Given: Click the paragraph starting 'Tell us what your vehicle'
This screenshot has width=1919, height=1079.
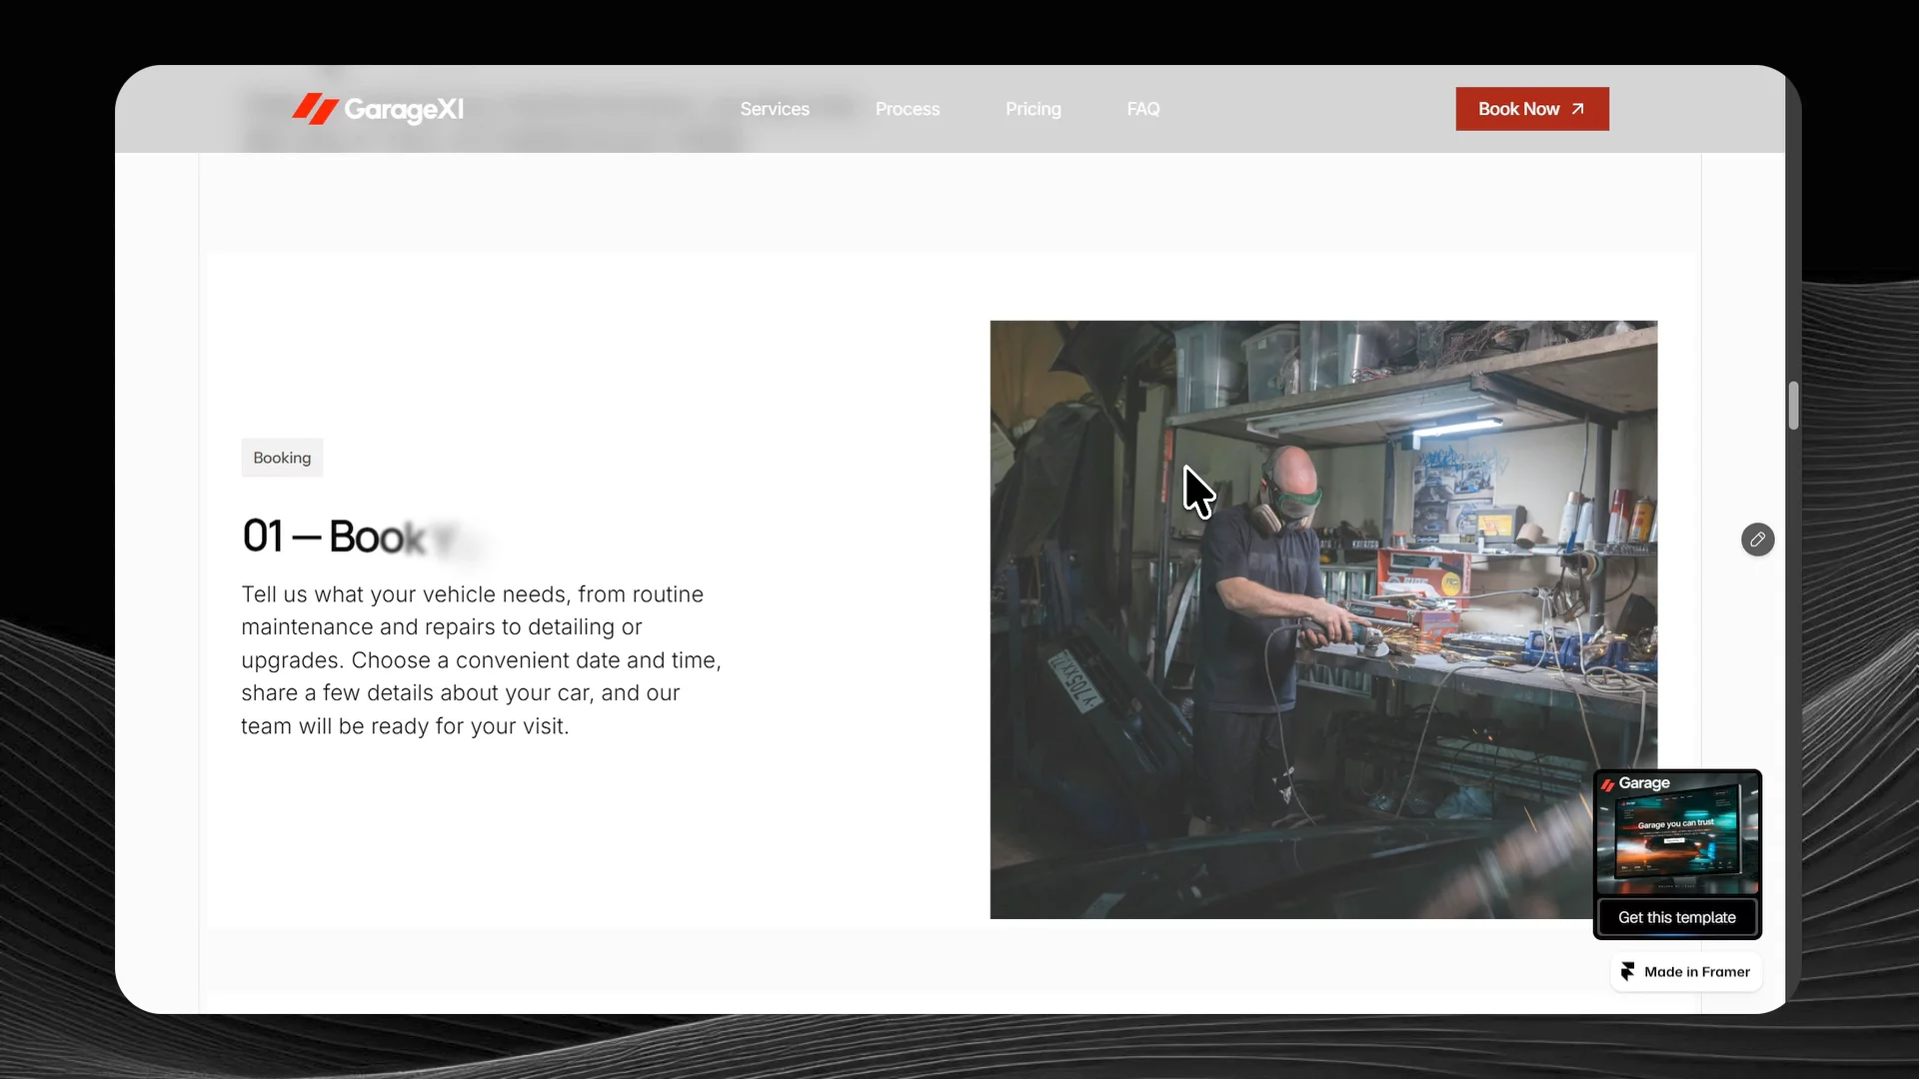Looking at the screenshot, I should coord(482,660).
